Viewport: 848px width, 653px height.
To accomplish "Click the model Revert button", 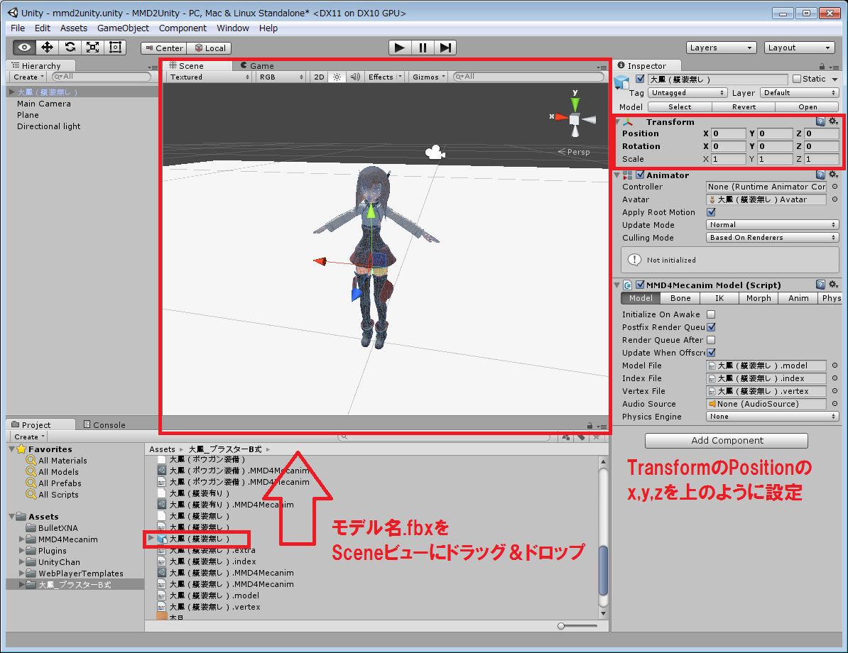I will tap(744, 107).
